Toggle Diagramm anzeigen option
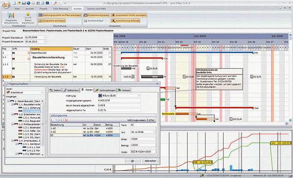This screenshot has width=293, height=178. pyautogui.click(x=52, y=20)
